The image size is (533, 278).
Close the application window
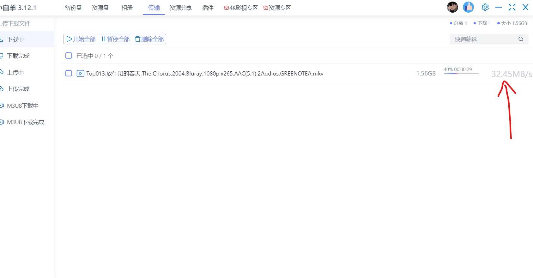525,7
